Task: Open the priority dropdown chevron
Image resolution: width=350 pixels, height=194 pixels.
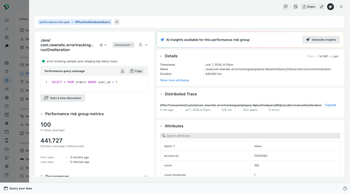Action: (x=105, y=45)
